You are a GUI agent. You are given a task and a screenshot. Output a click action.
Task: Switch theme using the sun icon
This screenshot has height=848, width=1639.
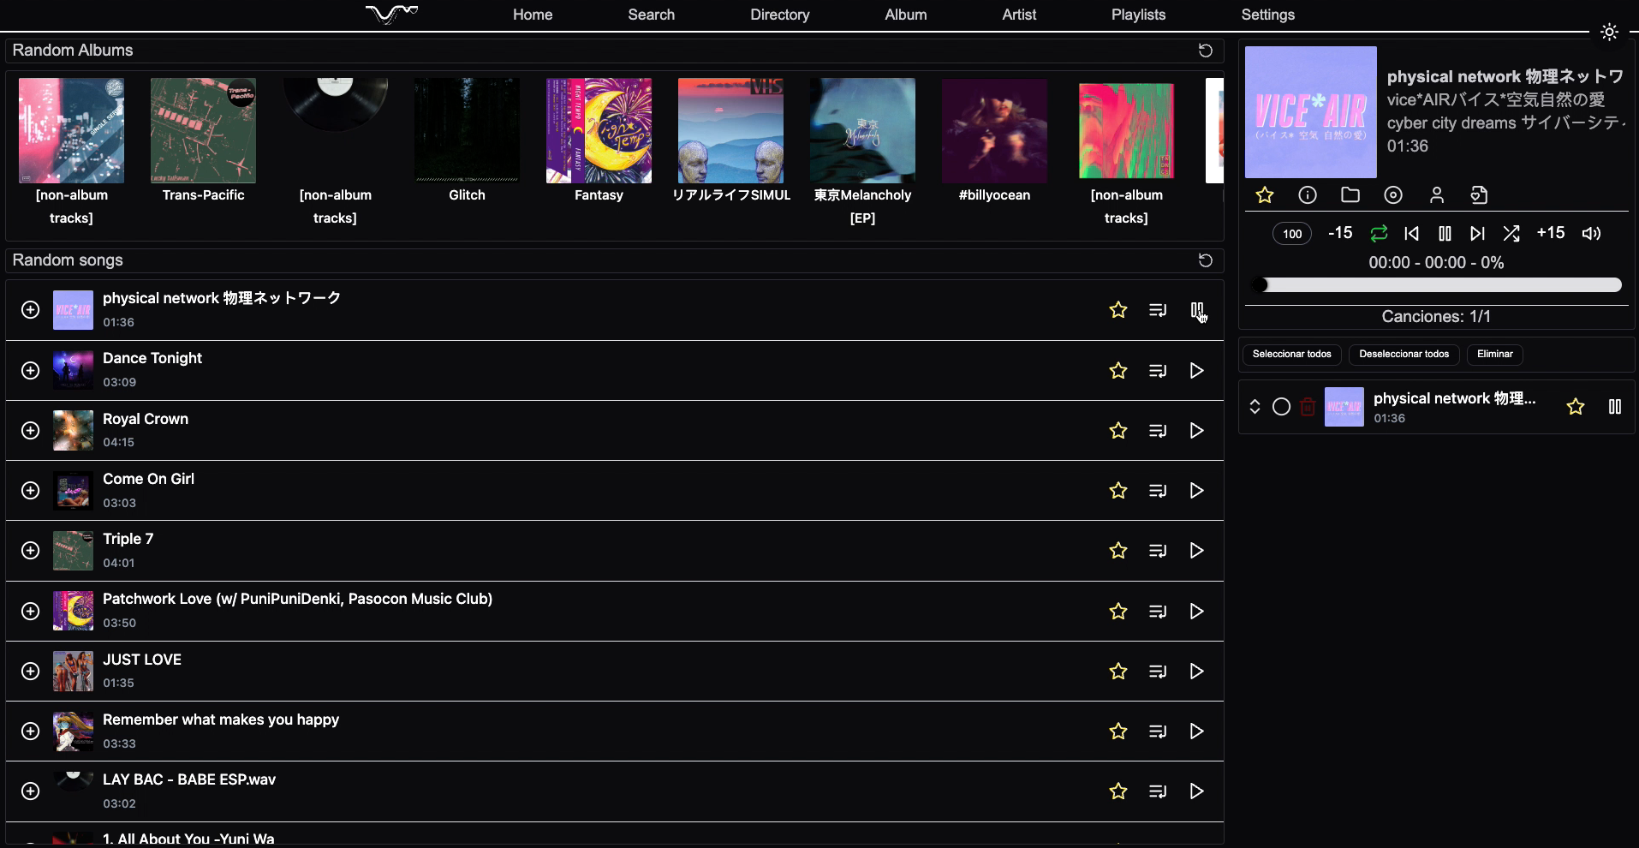tap(1609, 33)
